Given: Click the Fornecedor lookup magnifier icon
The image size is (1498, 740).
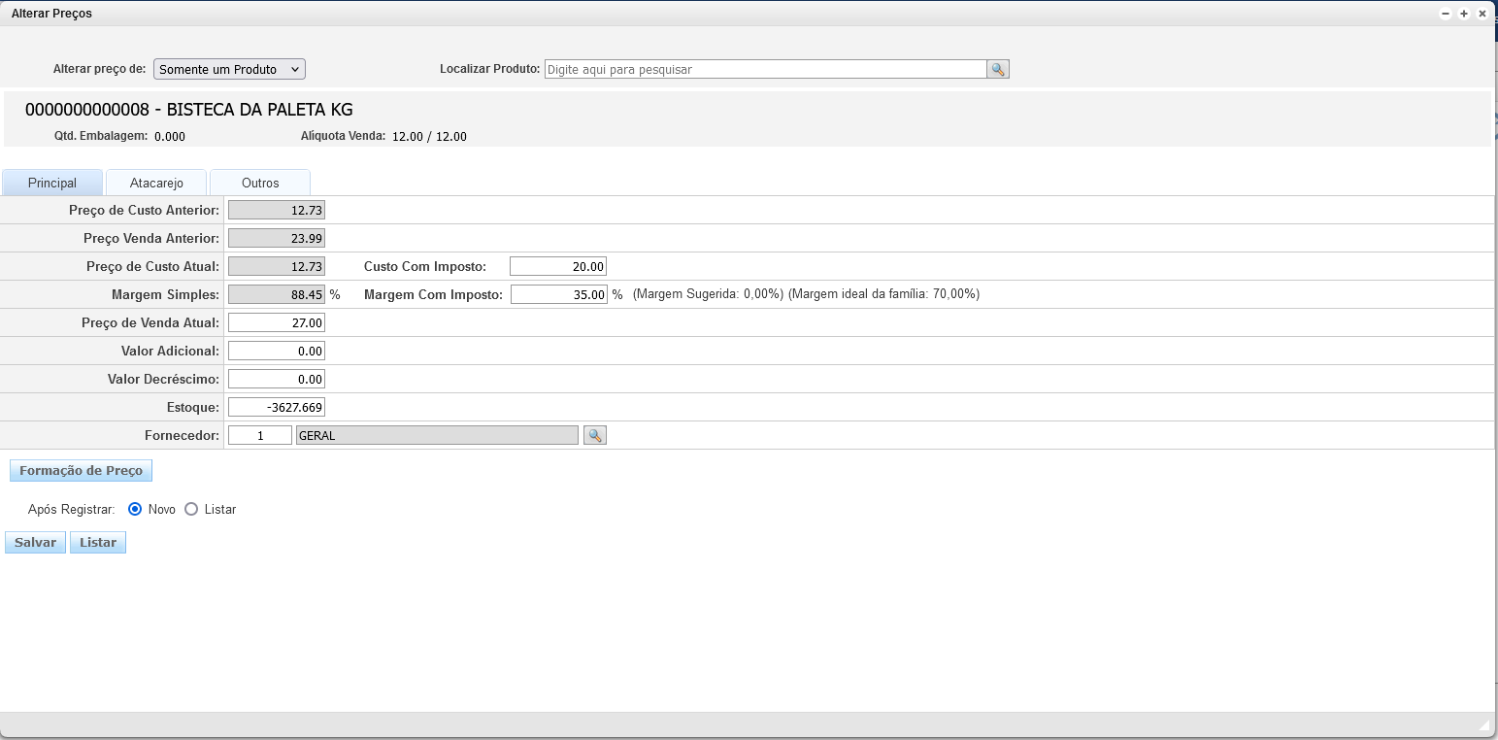Looking at the screenshot, I should (x=595, y=436).
